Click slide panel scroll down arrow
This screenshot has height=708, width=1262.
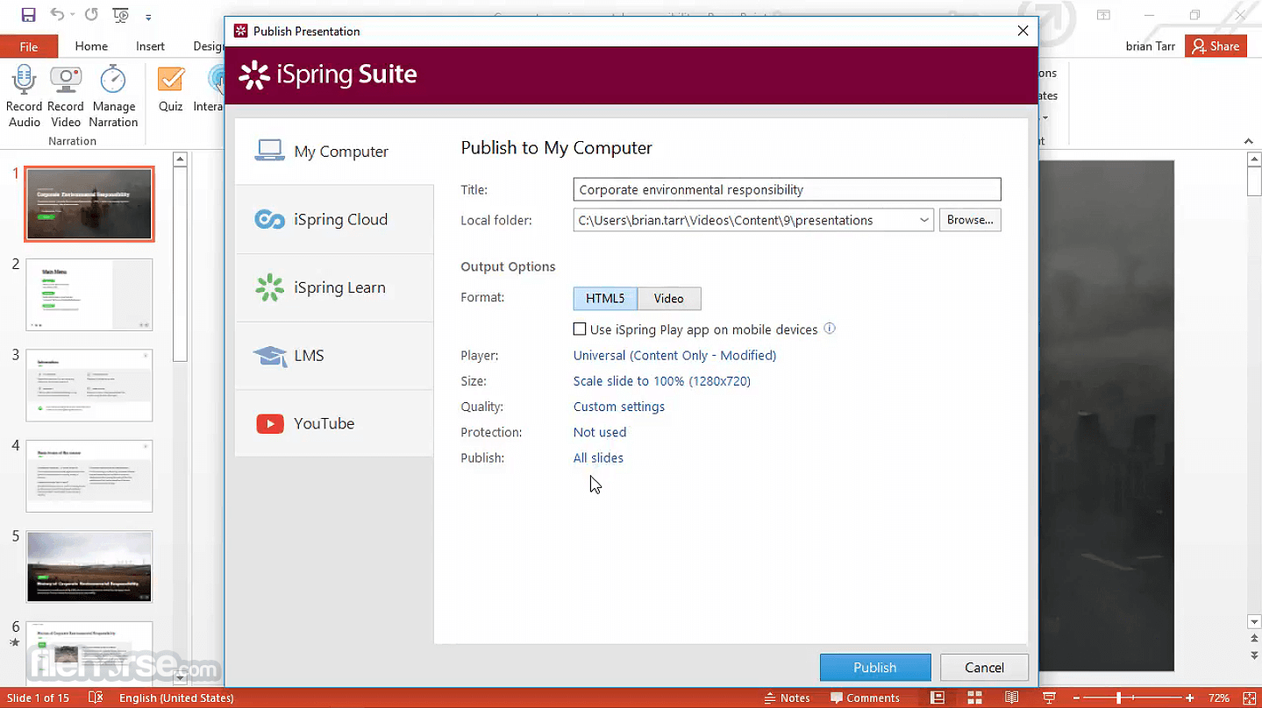[x=180, y=676]
